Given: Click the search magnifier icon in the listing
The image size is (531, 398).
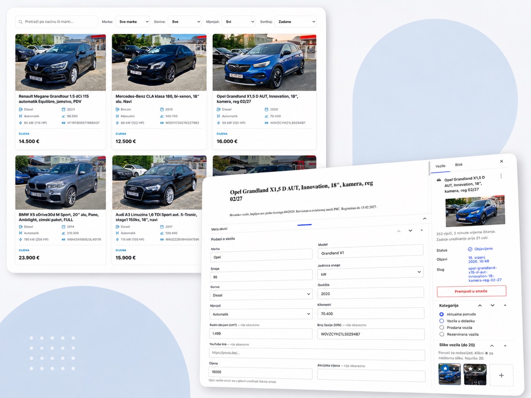Looking at the screenshot, I should pos(20,22).
